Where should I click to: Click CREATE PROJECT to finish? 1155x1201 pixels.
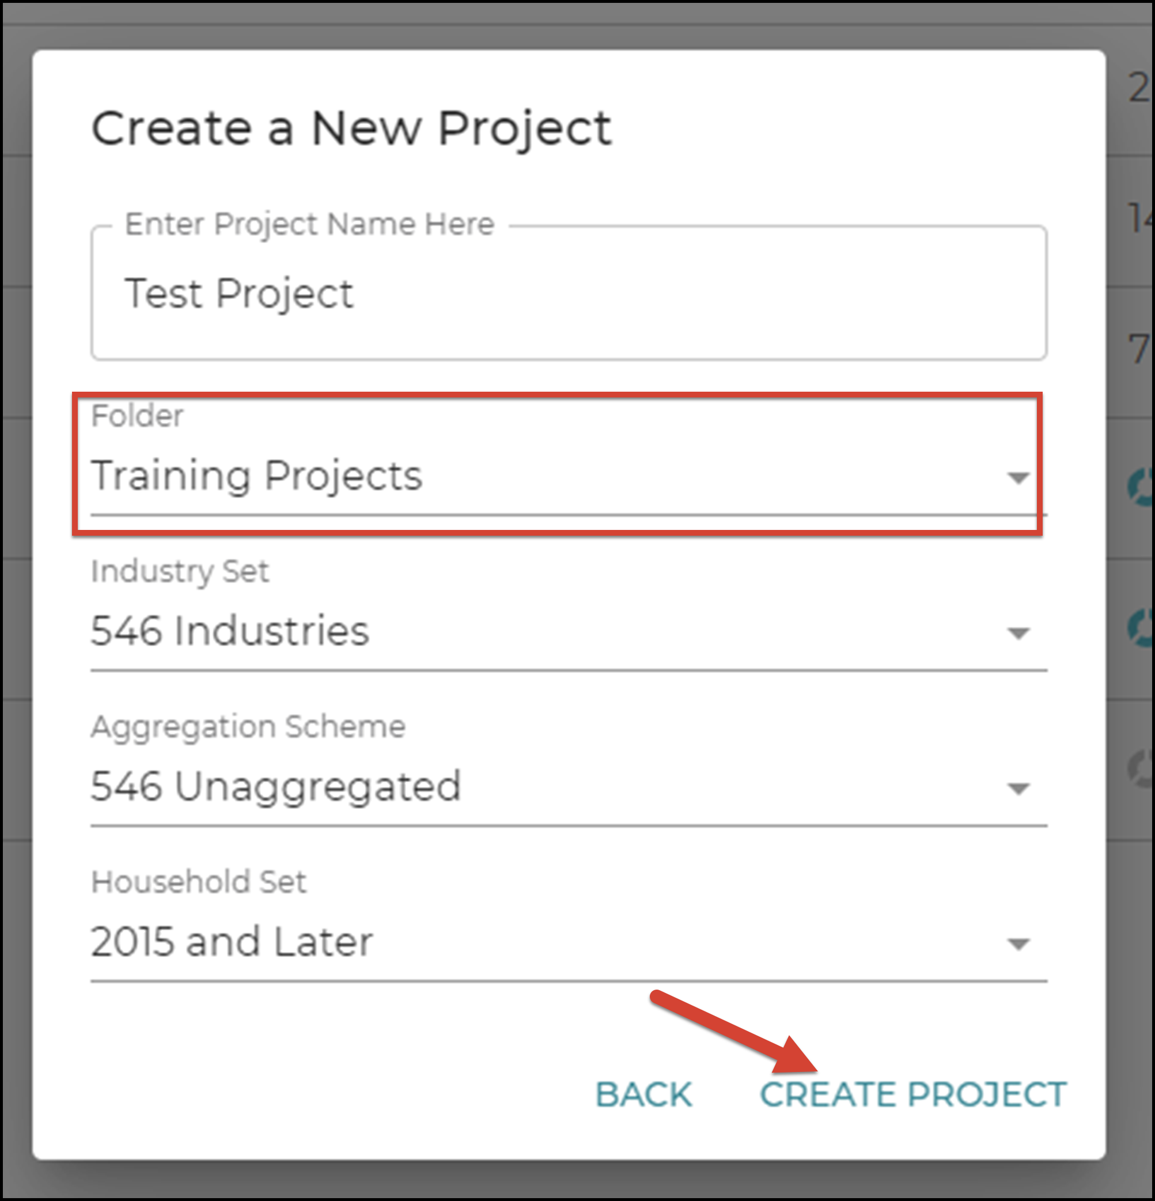[x=912, y=1095]
